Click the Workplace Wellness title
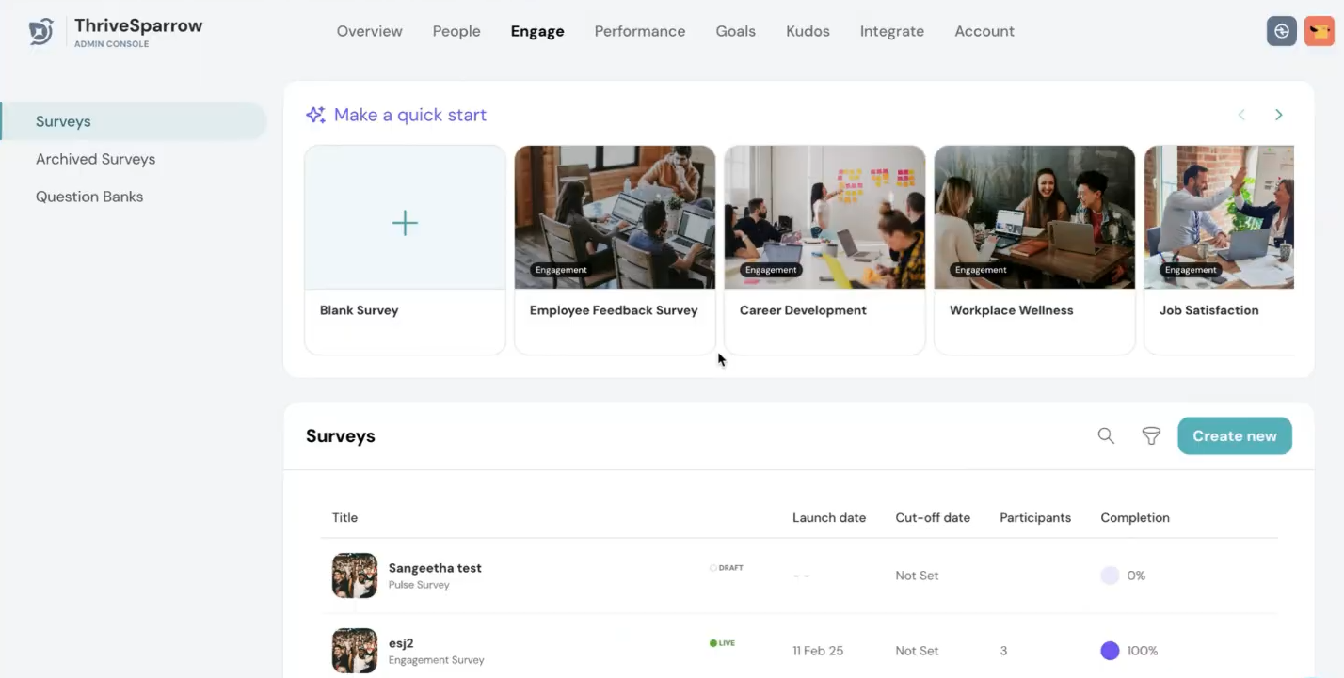The width and height of the screenshot is (1344, 678). (x=1012, y=310)
